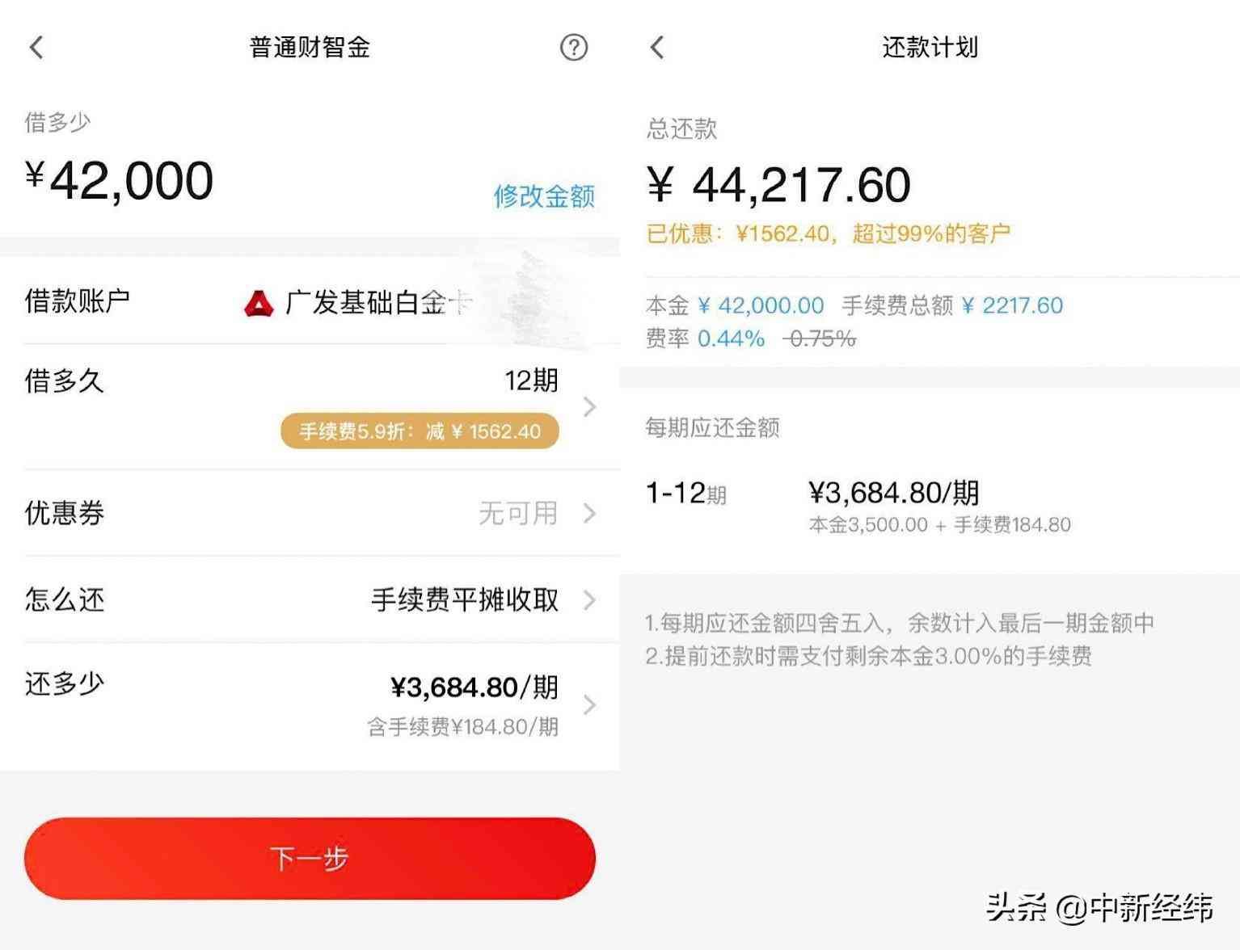Viewport: 1240px width, 950px height.
Task: Expand the 怎么还 repayment method options
Action: [589, 600]
